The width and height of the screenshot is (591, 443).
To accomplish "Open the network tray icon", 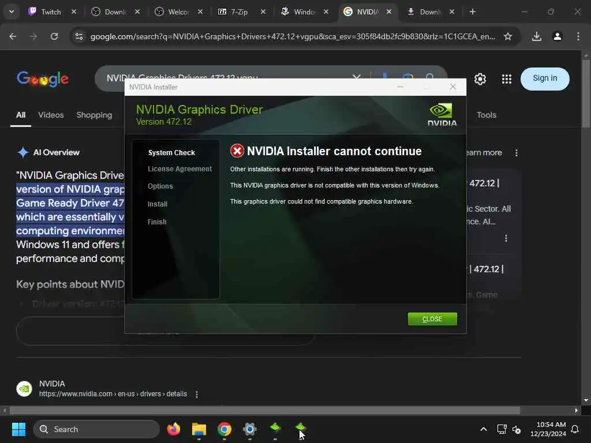I will (x=502, y=429).
